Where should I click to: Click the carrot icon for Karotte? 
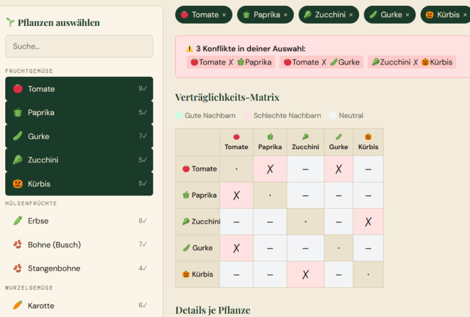pos(18,305)
